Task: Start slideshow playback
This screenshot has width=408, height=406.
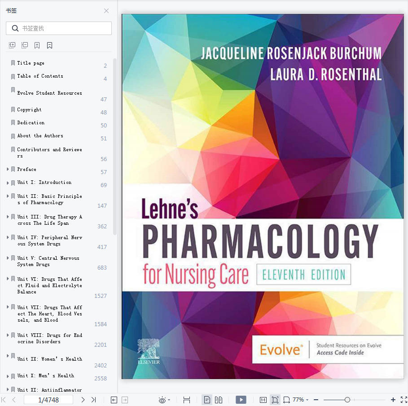Action: point(241,400)
